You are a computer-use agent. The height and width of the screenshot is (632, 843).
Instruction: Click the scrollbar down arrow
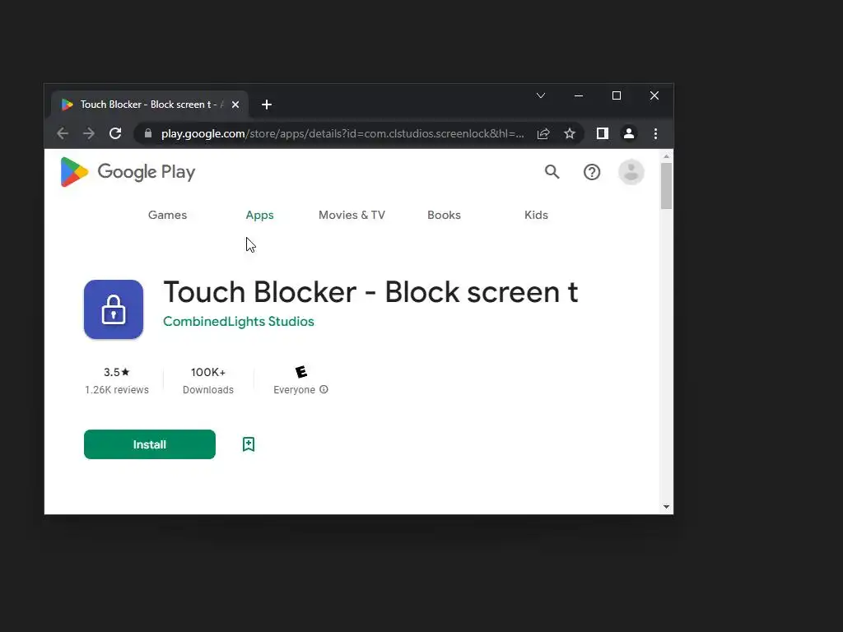666,507
